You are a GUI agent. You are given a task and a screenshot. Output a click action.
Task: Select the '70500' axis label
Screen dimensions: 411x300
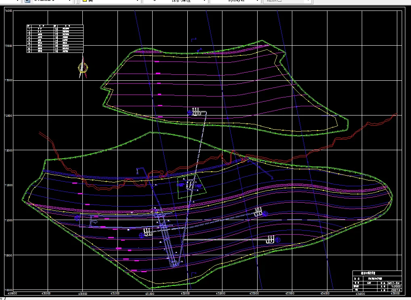[8, 256]
